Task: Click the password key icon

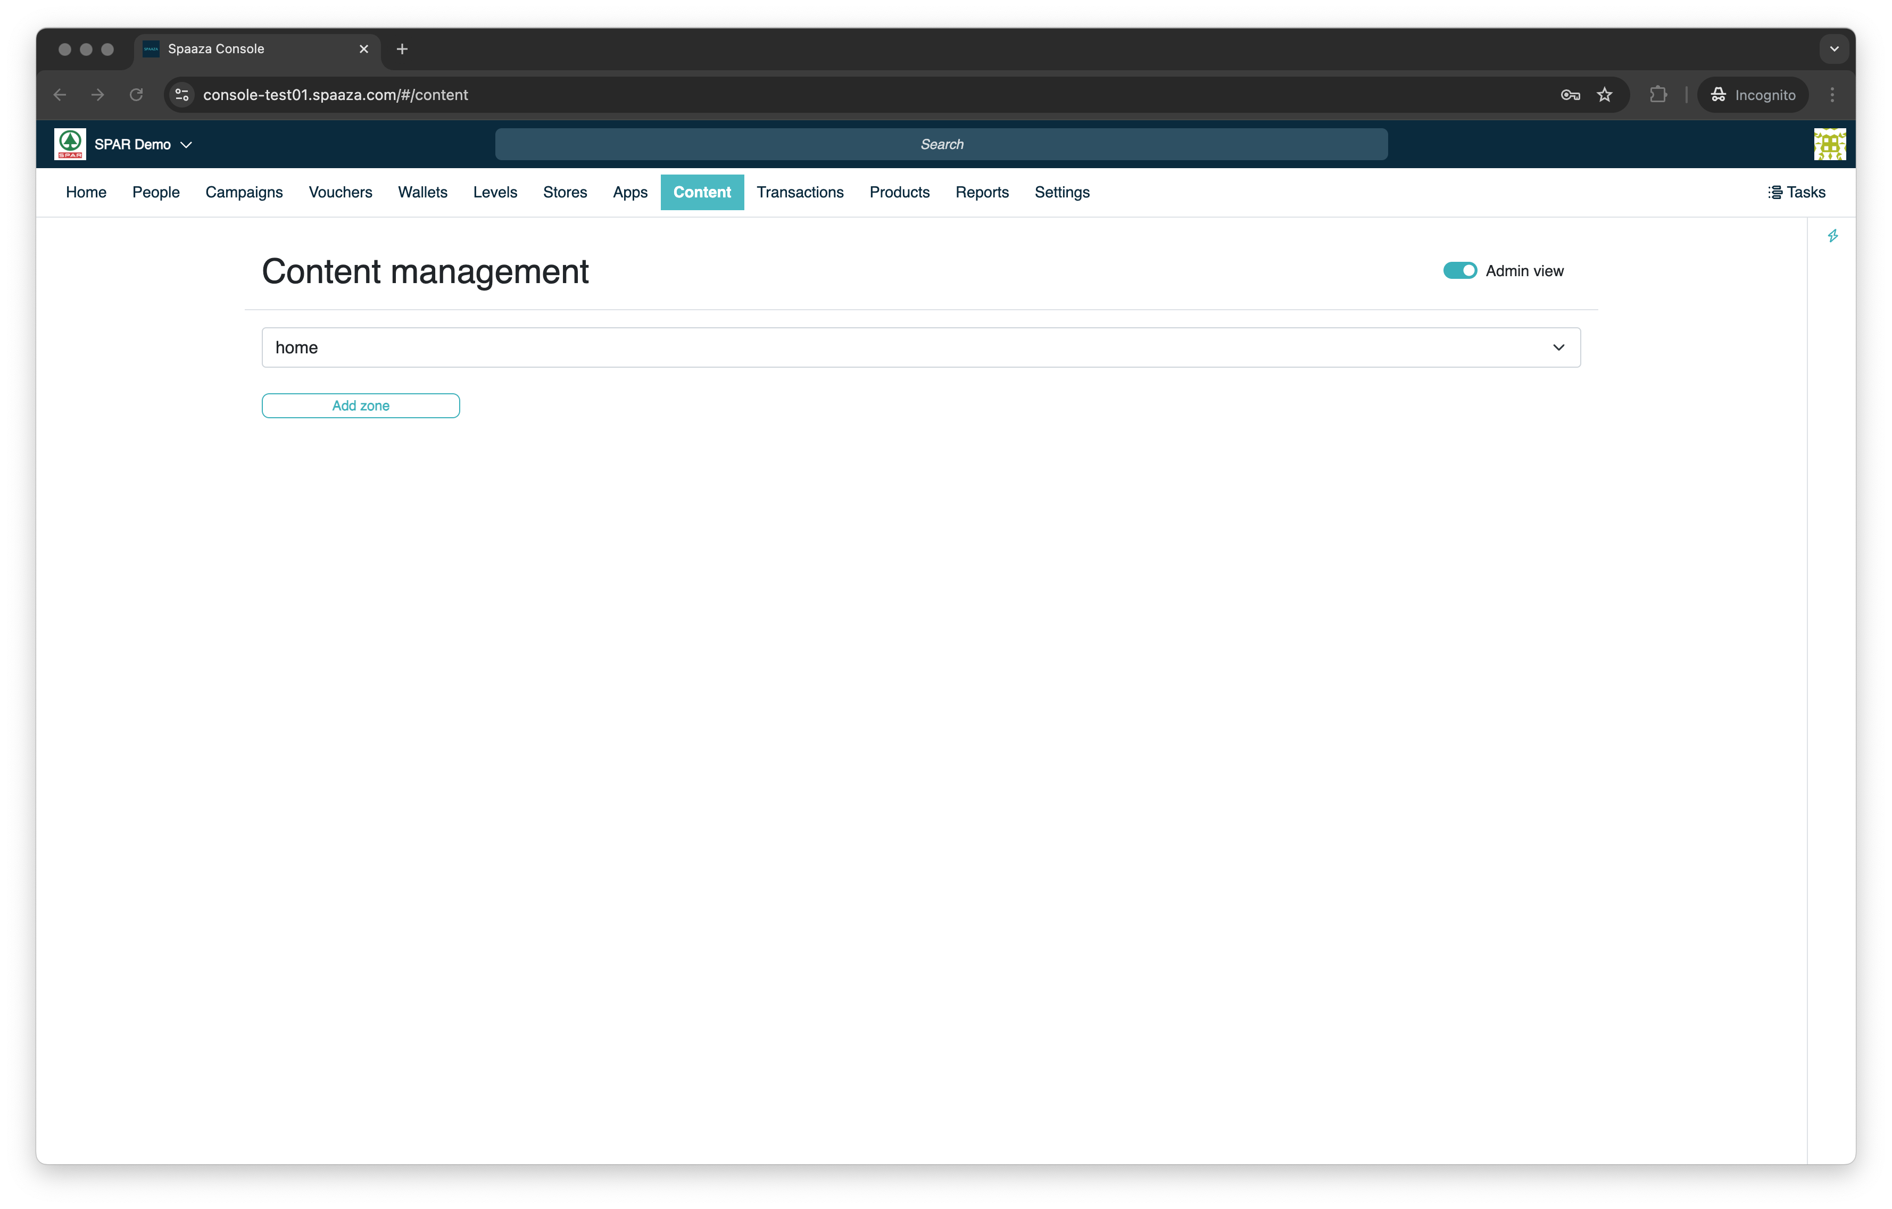Action: 1570,95
